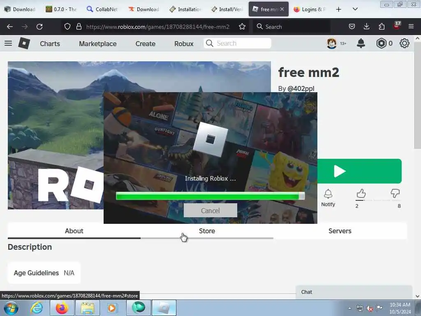Cancel the Roblox installation
This screenshot has width=421, height=316.
click(210, 210)
